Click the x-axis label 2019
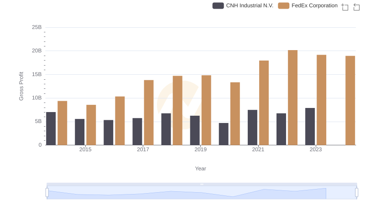The image size is (365, 210). click(200, 149)
